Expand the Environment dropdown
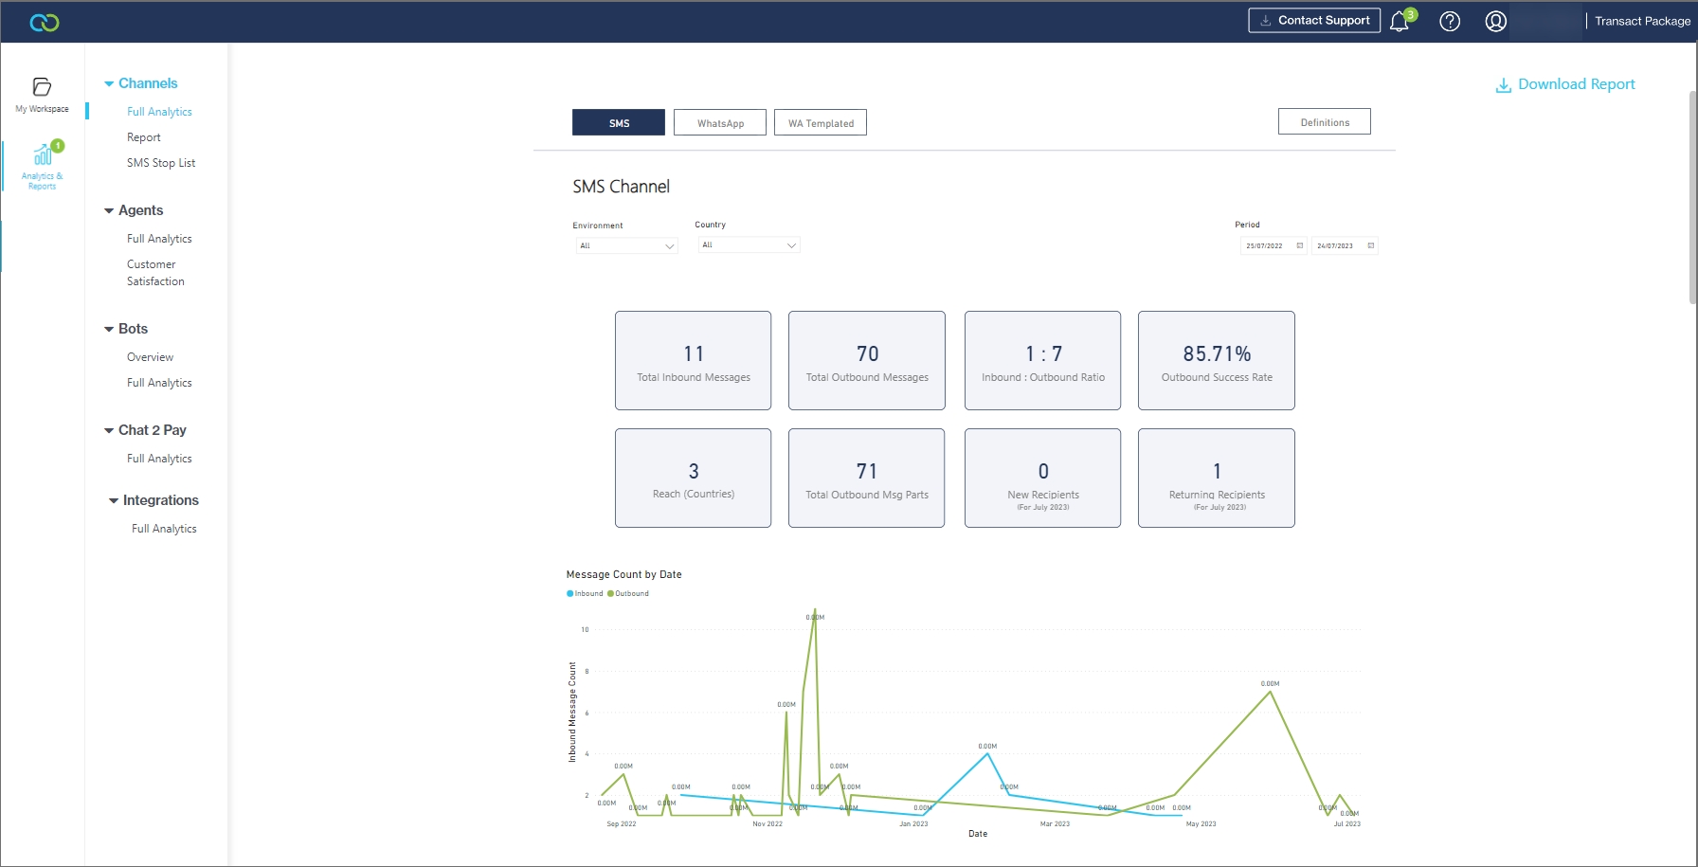Screen dimensions: 1698x867 pos(626,246)
